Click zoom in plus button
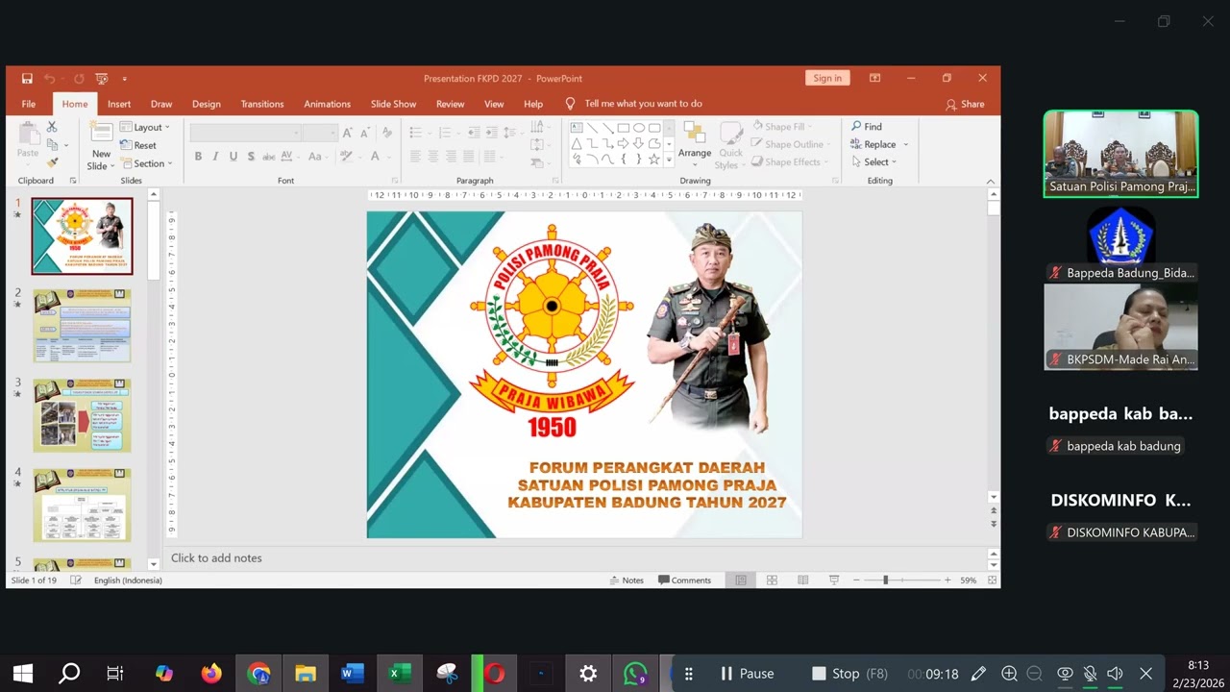 947,581
